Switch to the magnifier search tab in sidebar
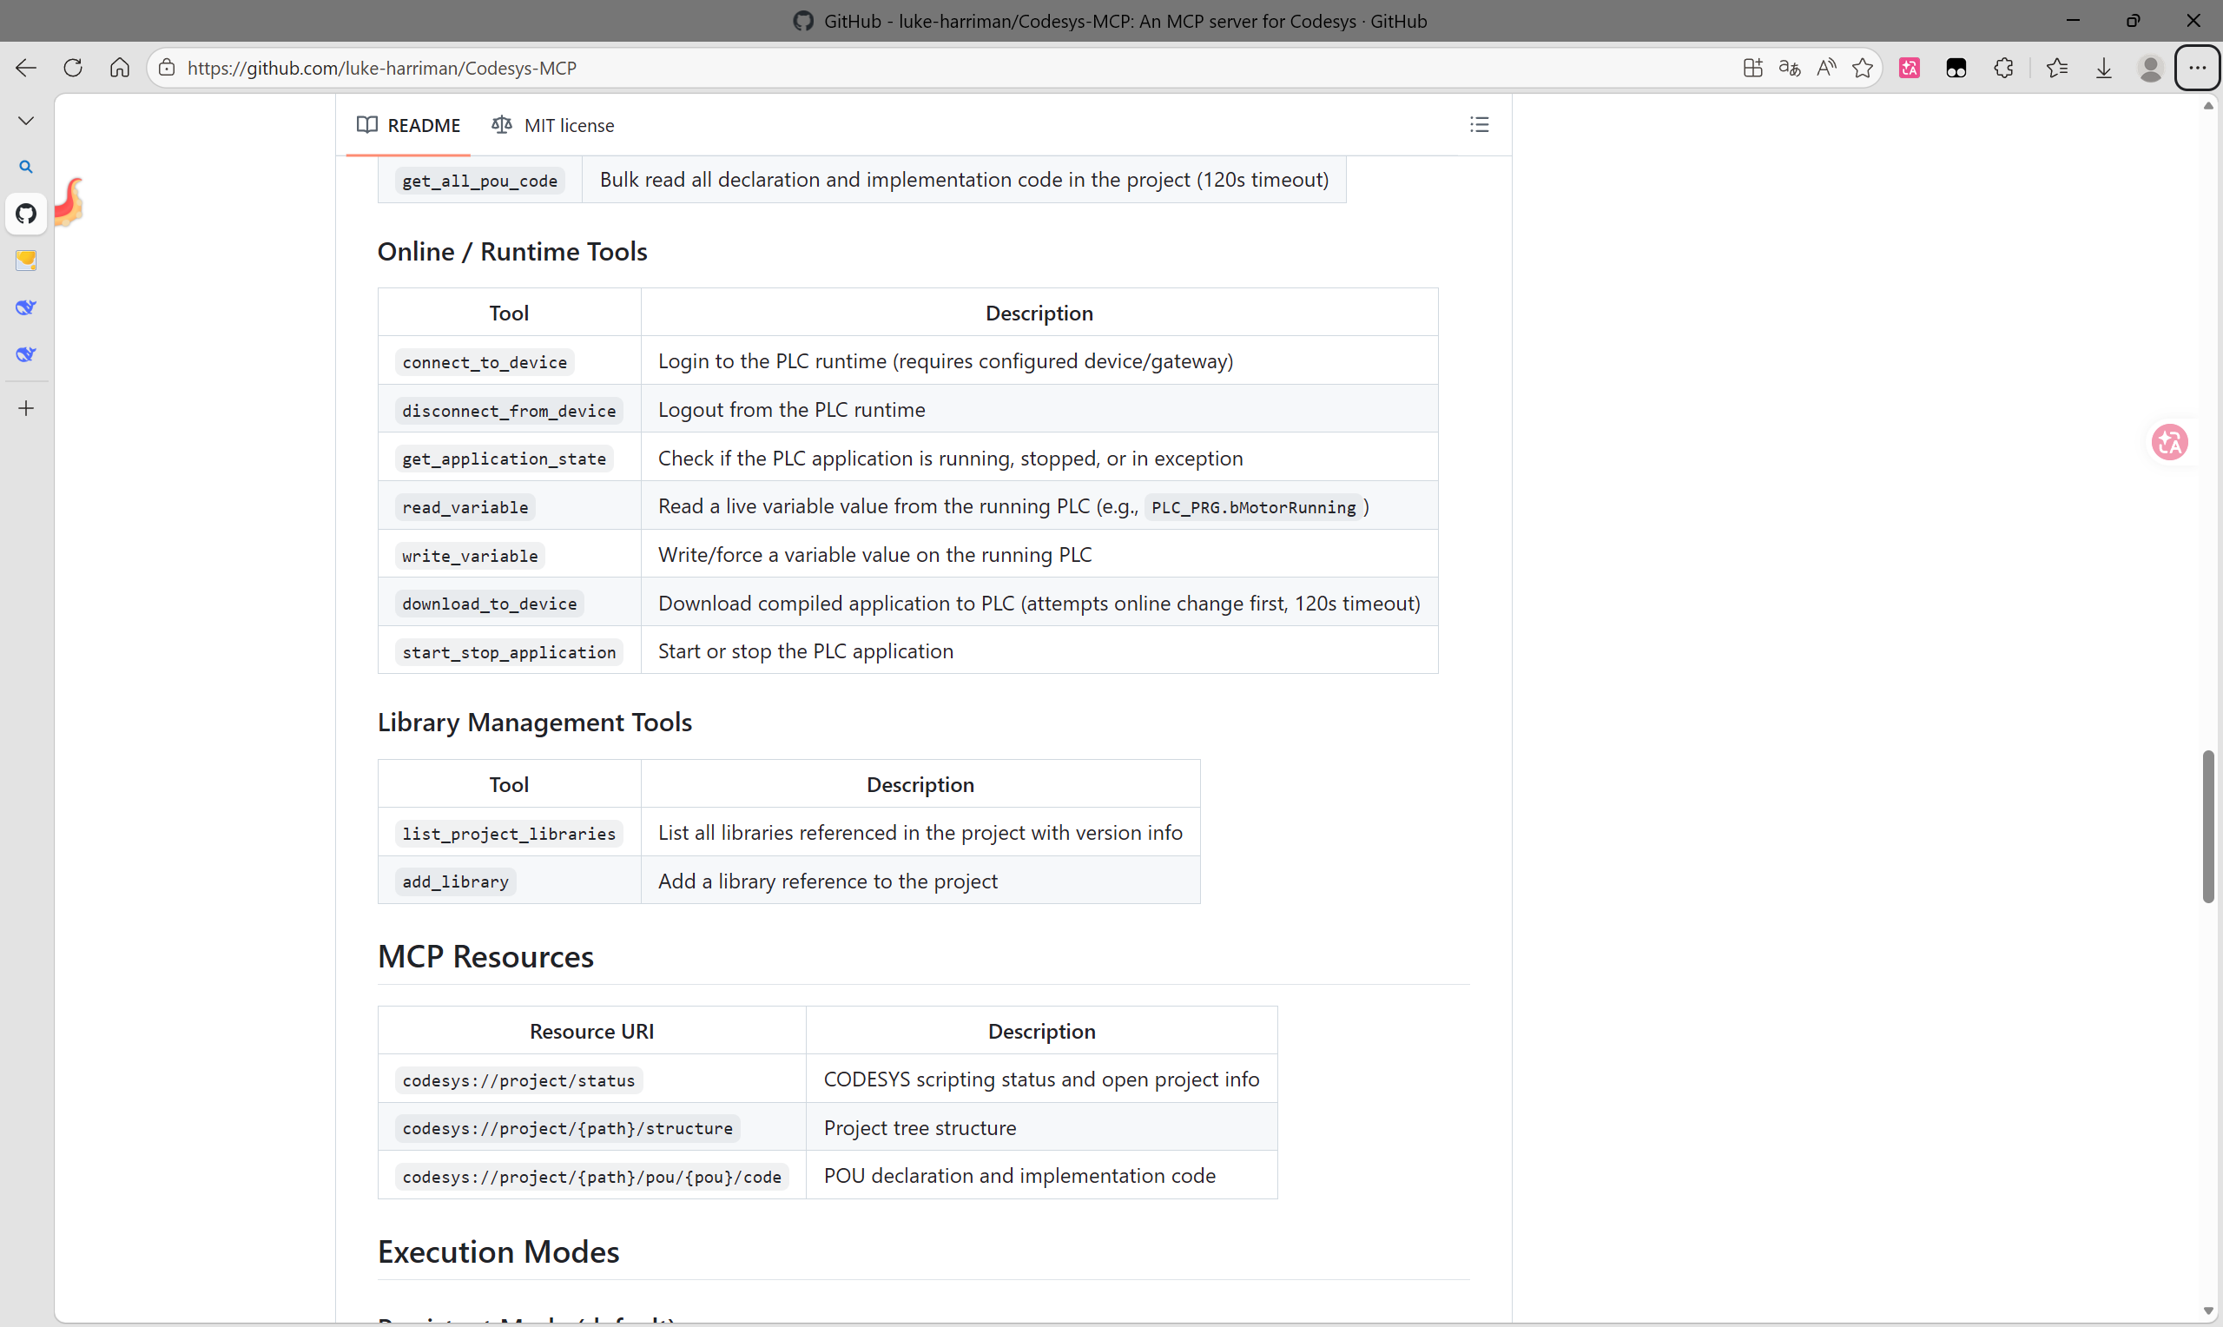Screen dimensions: 2223x1327 26,168
